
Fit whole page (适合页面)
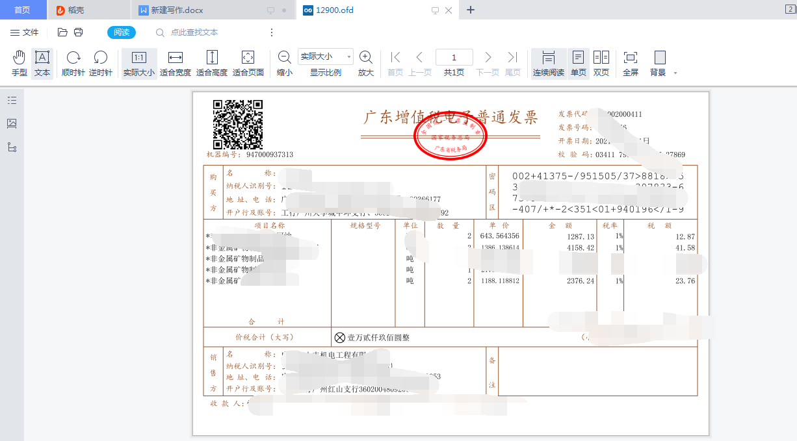(x=248, y=64)
